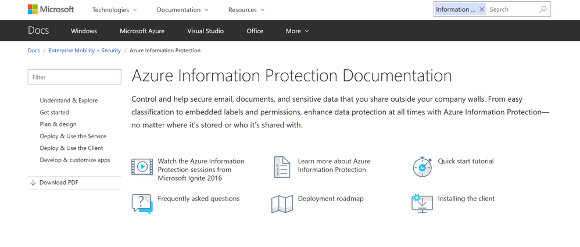This screenshot has height=247, width=580.
Task: Click the Deployment roadmap map icon
Action: pyautogui.click(x=282, y=203)
